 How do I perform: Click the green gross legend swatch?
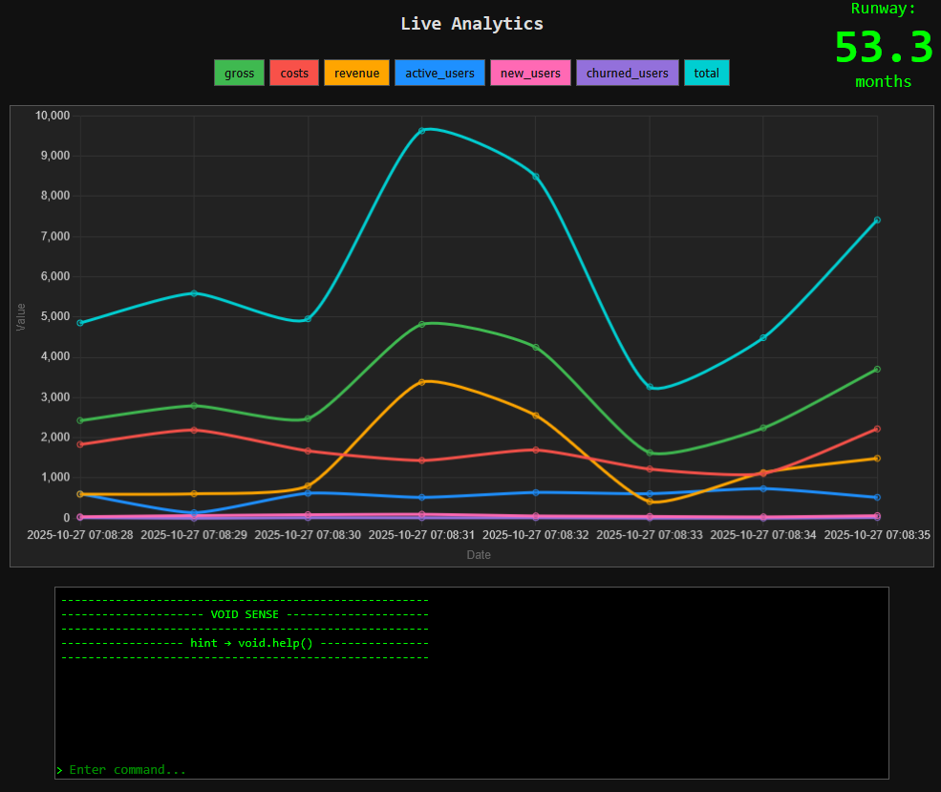(x=239, y=73)
